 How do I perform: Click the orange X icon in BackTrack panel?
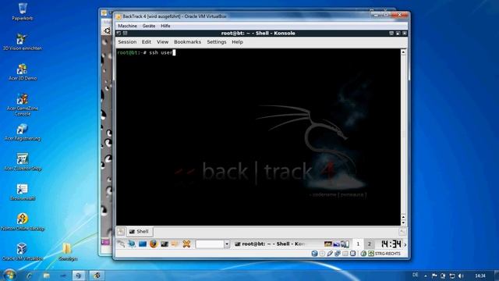point(186,244)
